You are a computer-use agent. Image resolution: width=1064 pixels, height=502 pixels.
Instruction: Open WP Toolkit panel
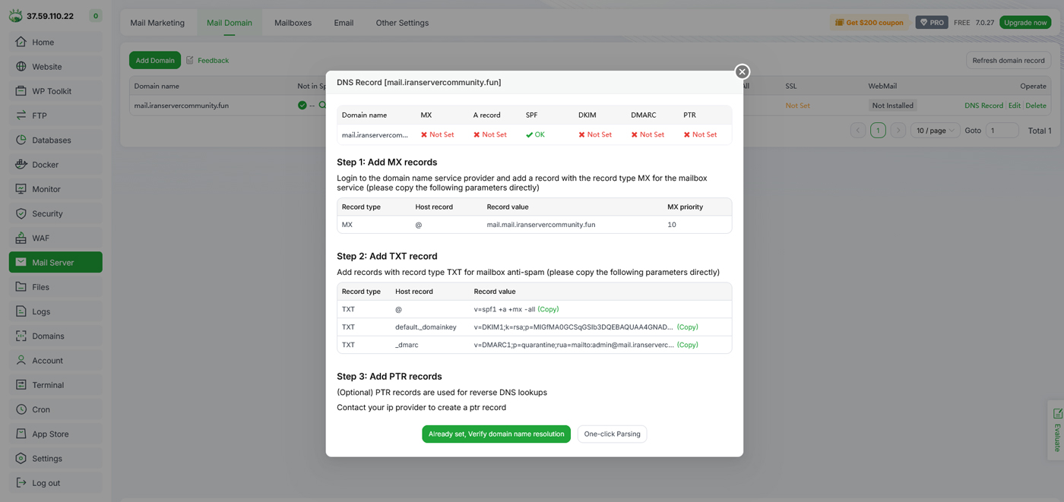click(51, 91)
